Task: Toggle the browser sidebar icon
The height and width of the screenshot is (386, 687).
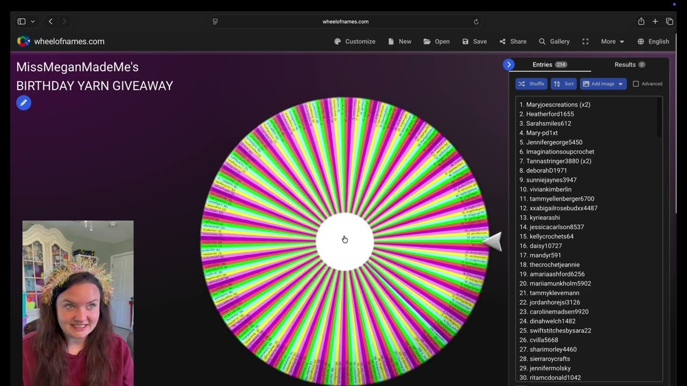Action: (x=21, y=21)
